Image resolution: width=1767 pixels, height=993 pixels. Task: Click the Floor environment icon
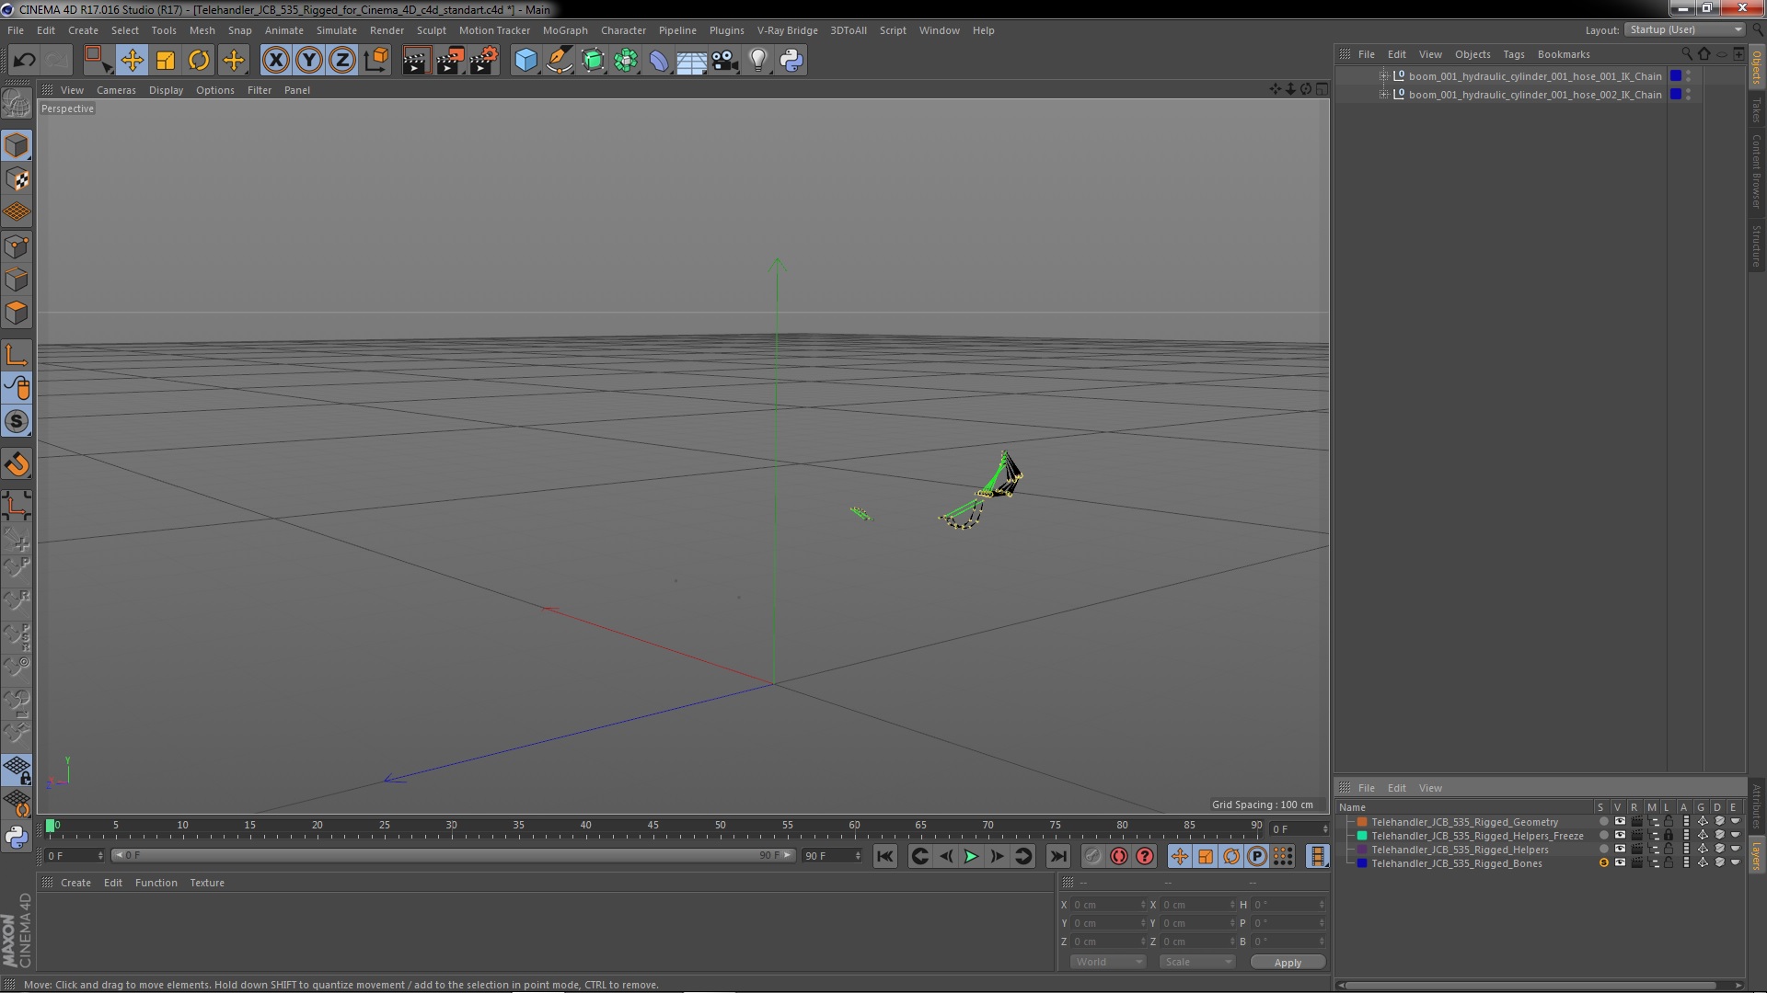691,61
